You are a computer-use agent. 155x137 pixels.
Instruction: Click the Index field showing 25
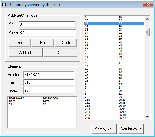(49, 90)
